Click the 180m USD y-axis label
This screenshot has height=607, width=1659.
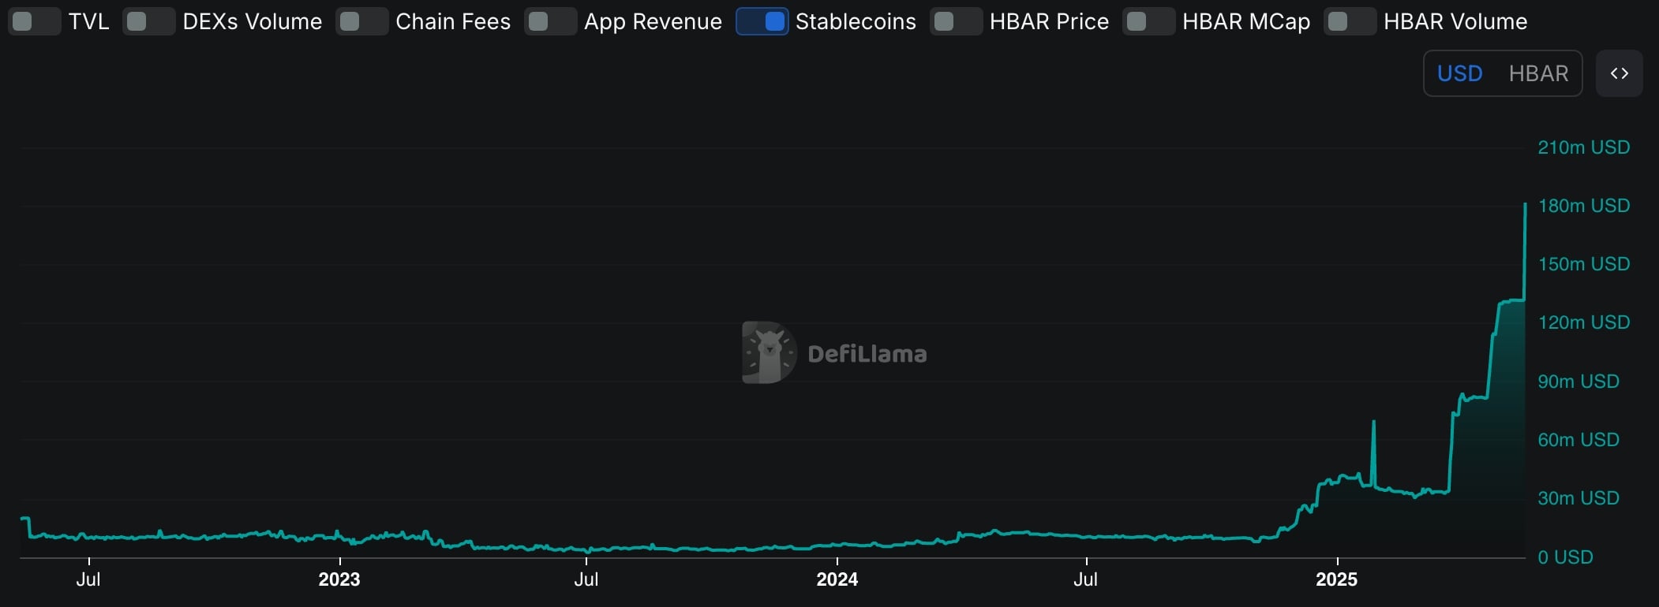point(1583,206)
